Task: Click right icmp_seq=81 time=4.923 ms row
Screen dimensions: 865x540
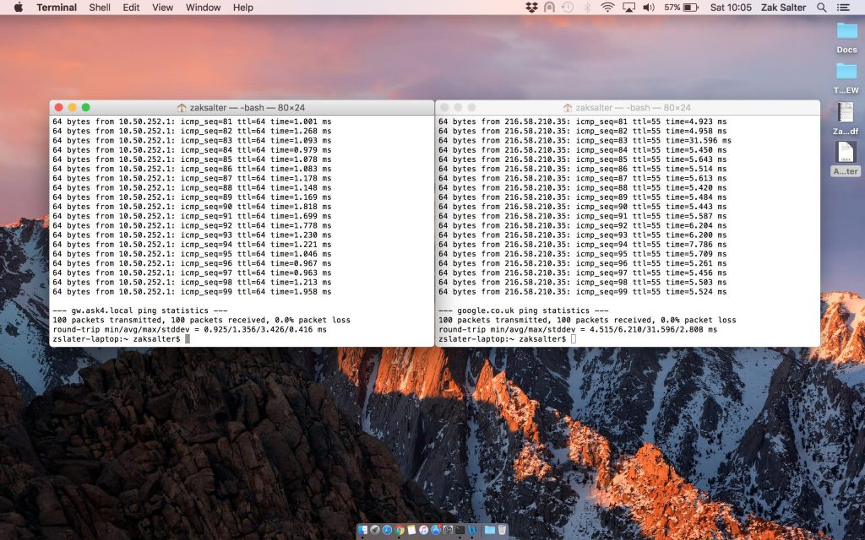Action: pyautogui.click(x=583, y=121)
